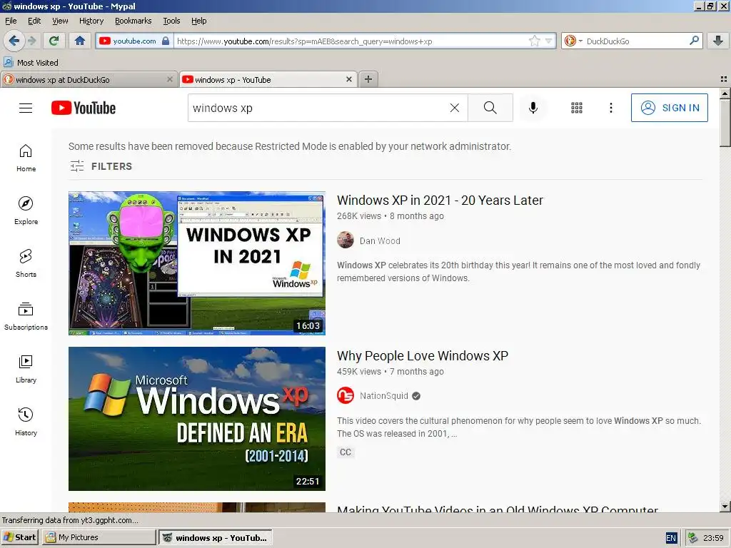Open Explore in the sidebar
The height and width of the screenshot is (548, 731).
26,210
